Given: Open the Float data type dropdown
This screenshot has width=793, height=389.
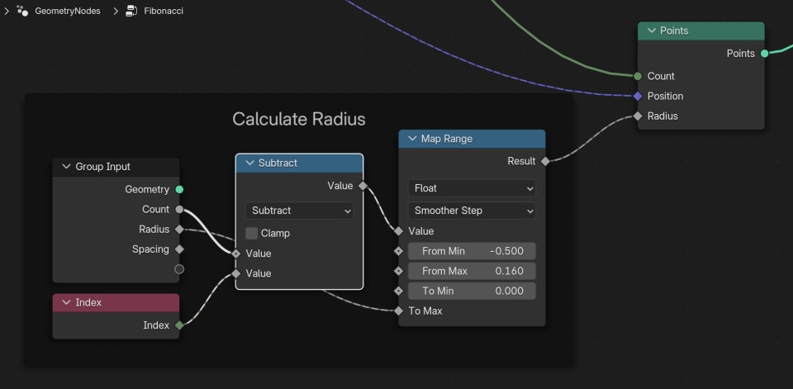Looking at the screenshot, I should point(472,188).
